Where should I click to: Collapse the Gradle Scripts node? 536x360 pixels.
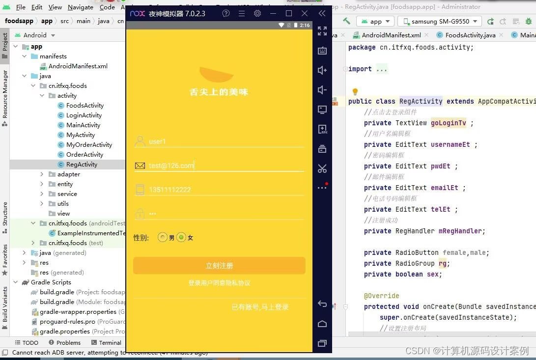[16, 282]
